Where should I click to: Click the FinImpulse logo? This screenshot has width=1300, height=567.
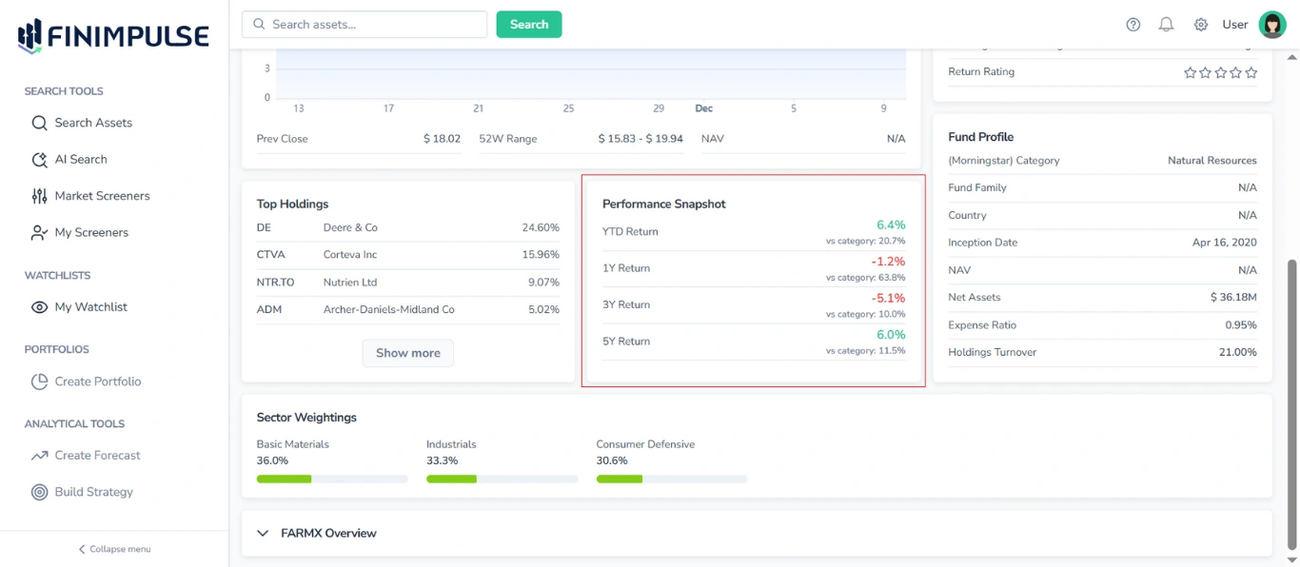pos(111,34)
